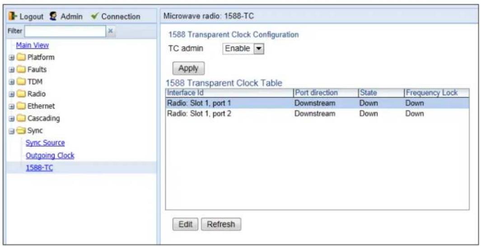Open the Main View link
Screen dimensions: 481x246
(33, 45)
